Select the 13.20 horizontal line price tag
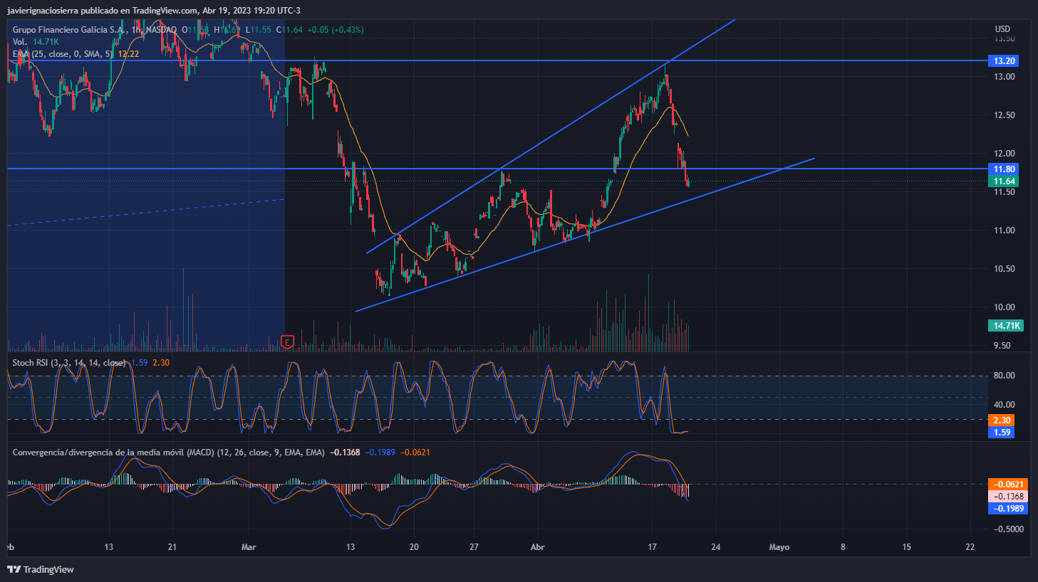Image resolution: width=1038 pixels, height=582 pixels. tap(1004, 61)
